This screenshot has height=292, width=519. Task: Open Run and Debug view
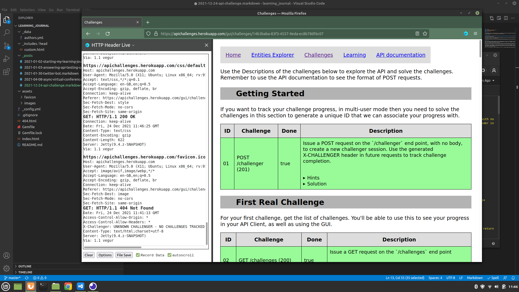point(6,59)
